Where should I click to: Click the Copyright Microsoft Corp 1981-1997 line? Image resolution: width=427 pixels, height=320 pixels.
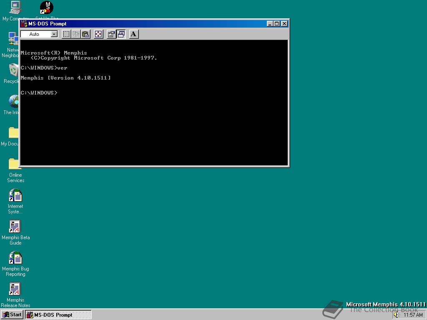tap(94, 58)
